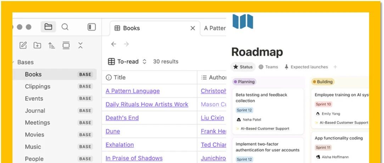Change sort order icon in sidebar
The width and height of the screenshot is (384, 163).
click(51, 45)
